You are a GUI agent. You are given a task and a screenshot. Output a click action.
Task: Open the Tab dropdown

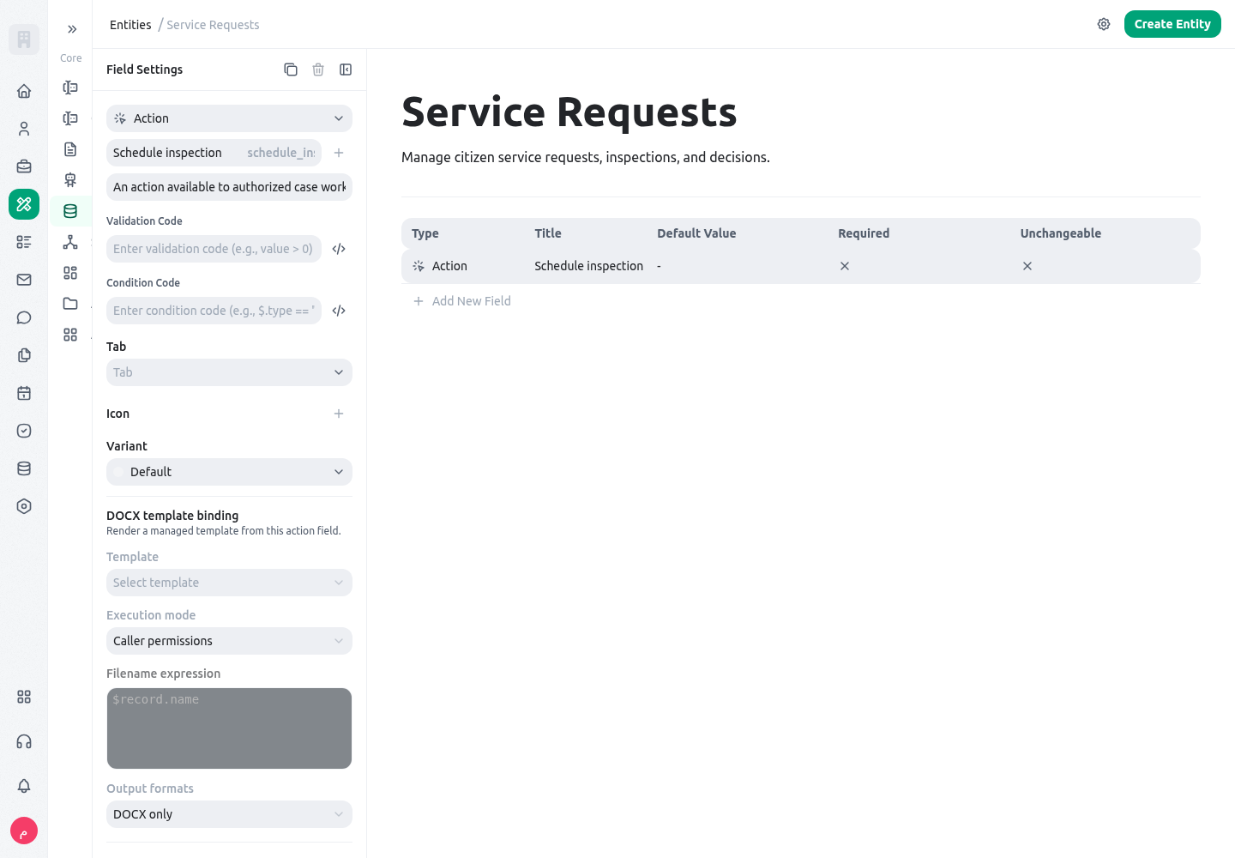tap(229, 372)
